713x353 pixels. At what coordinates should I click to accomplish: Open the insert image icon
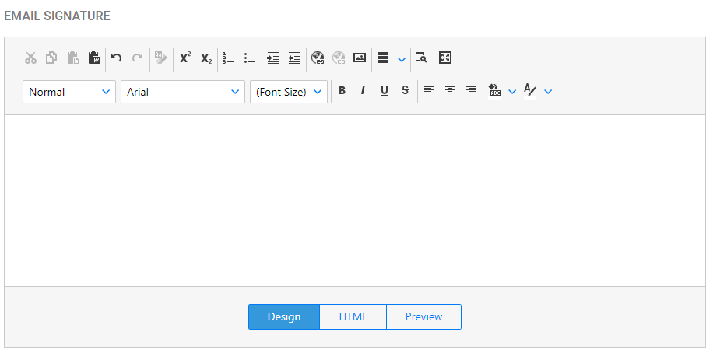360,58
